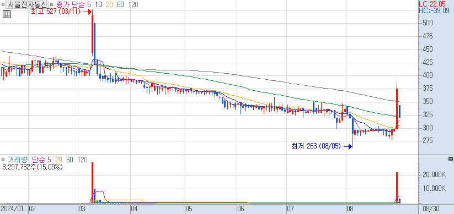
Task: Click the 07 month label on date axis
Action: tap(290, 208)
